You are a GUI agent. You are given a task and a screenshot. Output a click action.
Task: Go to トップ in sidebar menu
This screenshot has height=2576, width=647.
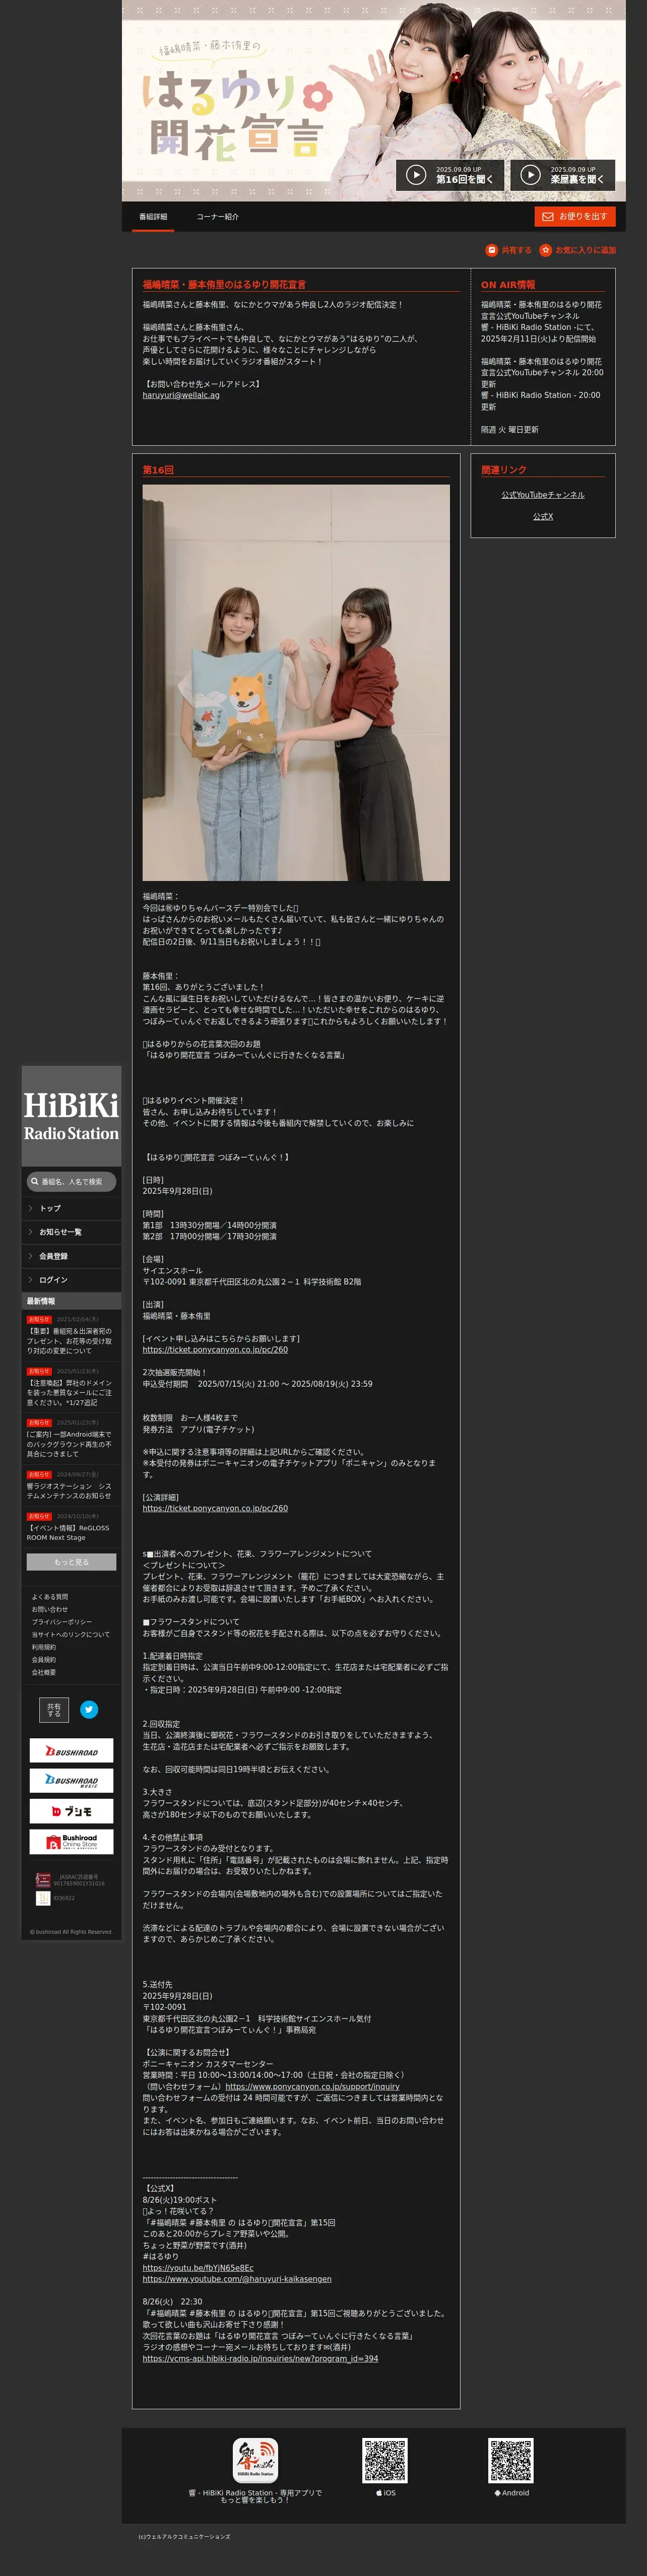(x=71, y=1208)
